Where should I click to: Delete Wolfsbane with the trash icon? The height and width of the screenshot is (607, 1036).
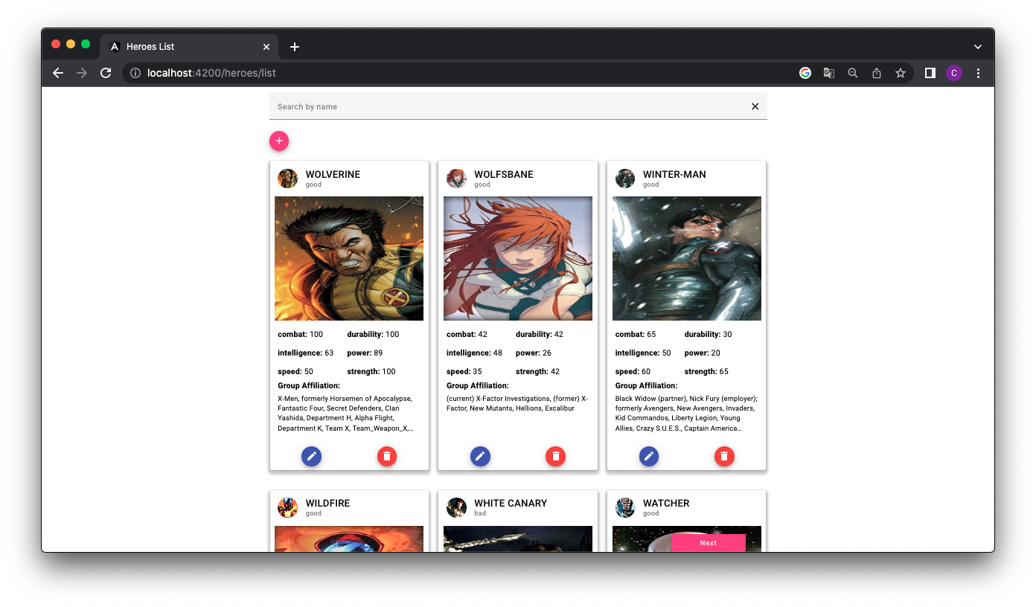point(555,456)
